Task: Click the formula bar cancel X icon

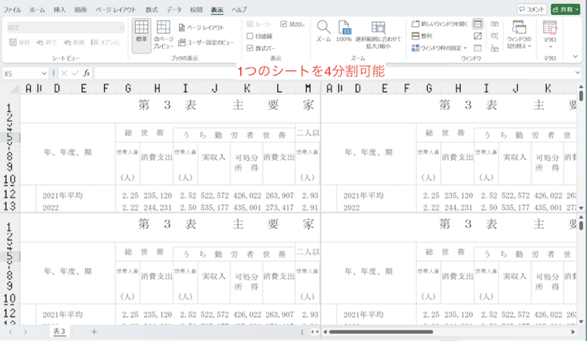Action: pyautogui.click(x=64, y=73)
